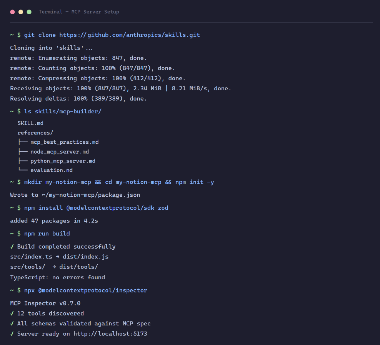Select python_mcp_server.md in the listing
This screenshot has height=345, width=380.
[63, 161]
